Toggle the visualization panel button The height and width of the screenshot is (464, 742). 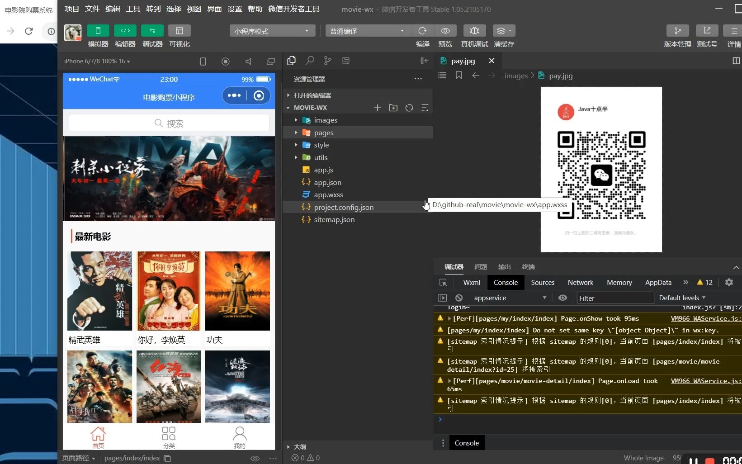pyautogui.click(x=180, y=30)
